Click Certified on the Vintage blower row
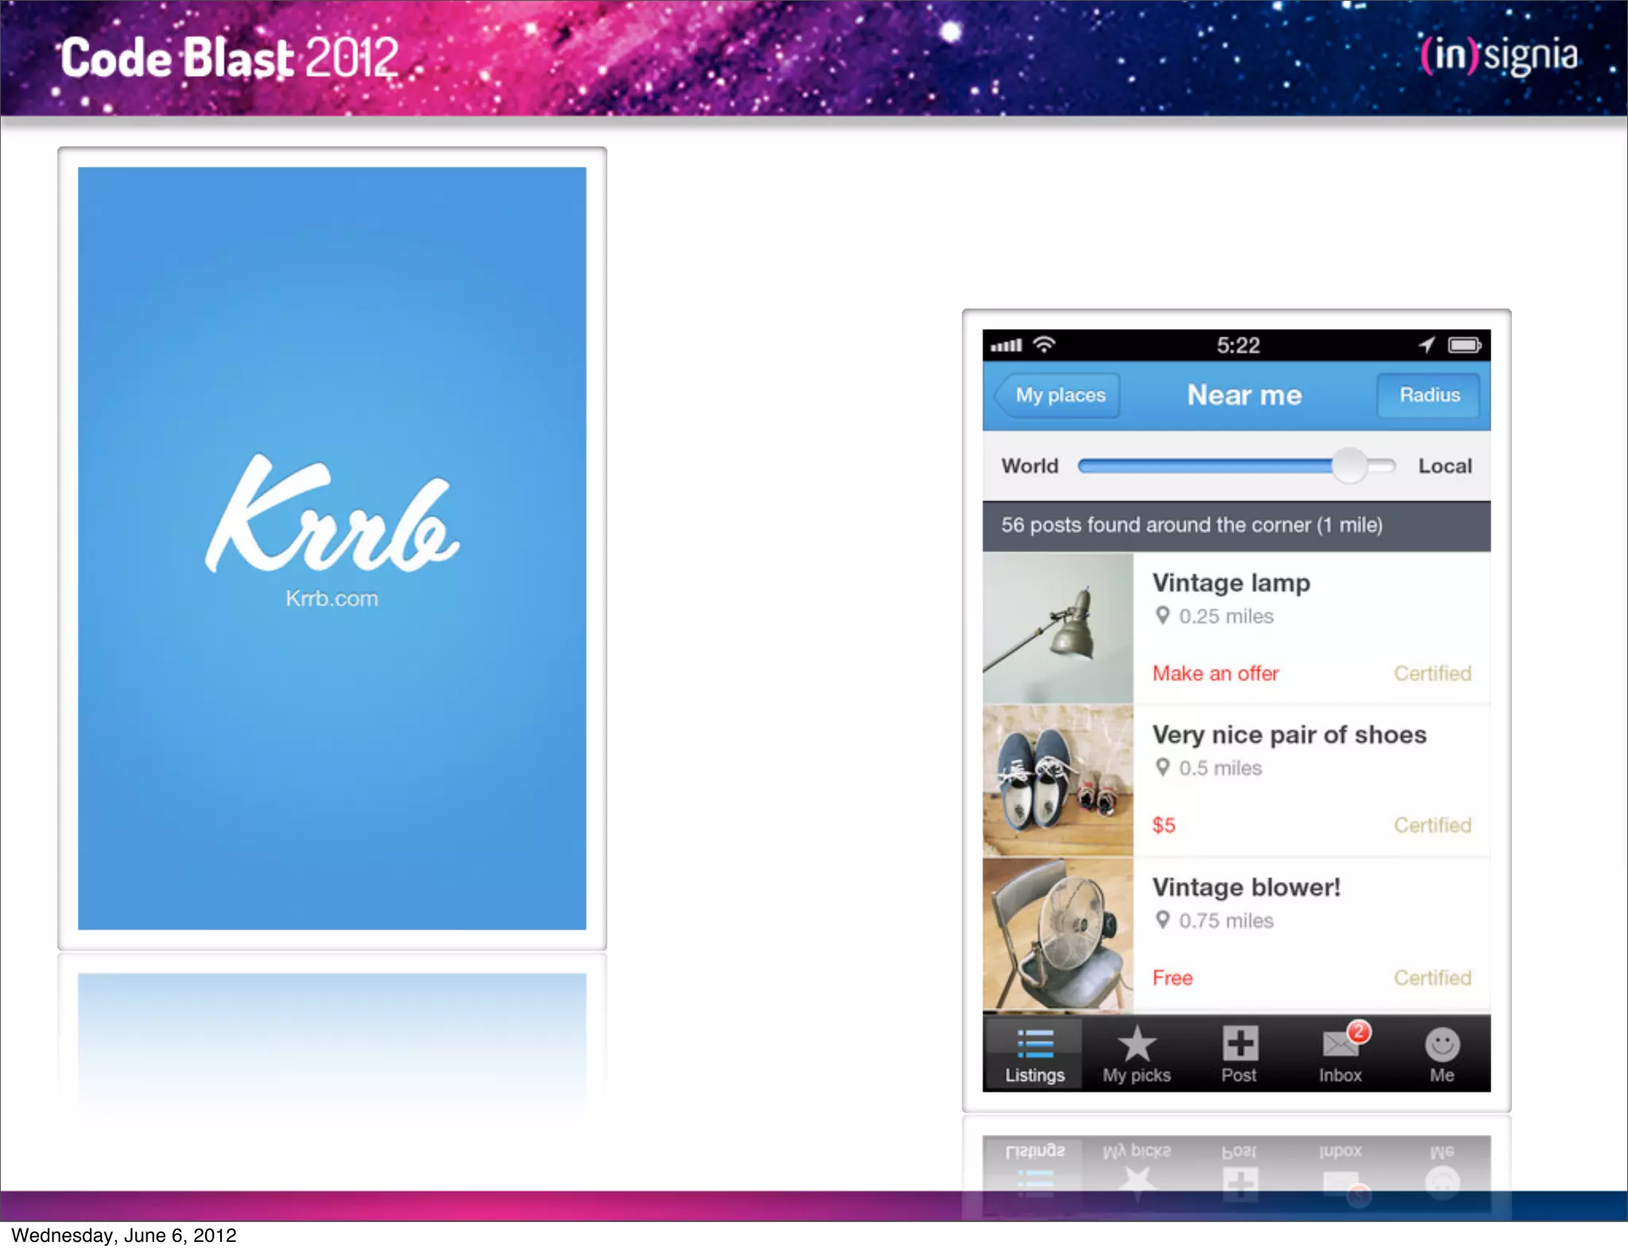This screenshot has height=1253, width=1628. click(x=1432, y=978)
